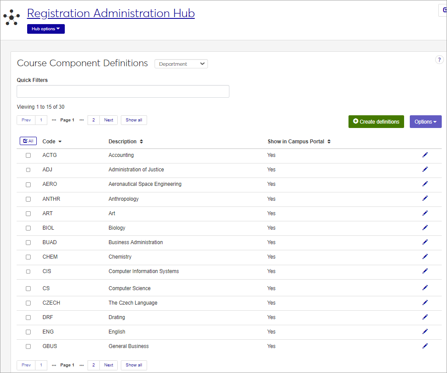Open the purple Options dropdown
Viewport: 447px width, 373px height.
425,122
